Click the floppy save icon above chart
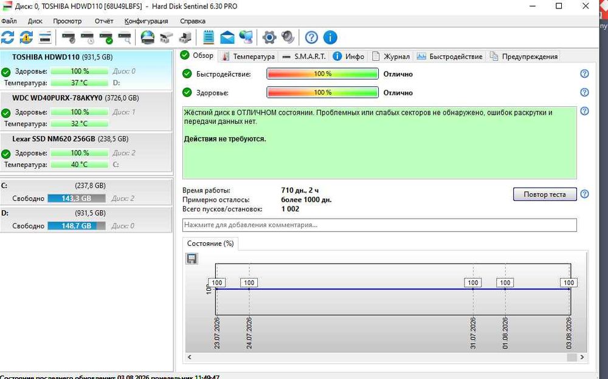The image size is (608, 379). click(192, 259)
